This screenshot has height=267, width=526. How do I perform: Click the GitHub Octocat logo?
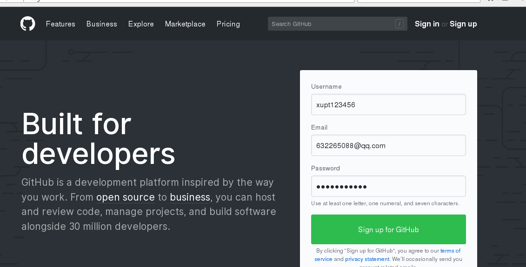pos(27,24)
